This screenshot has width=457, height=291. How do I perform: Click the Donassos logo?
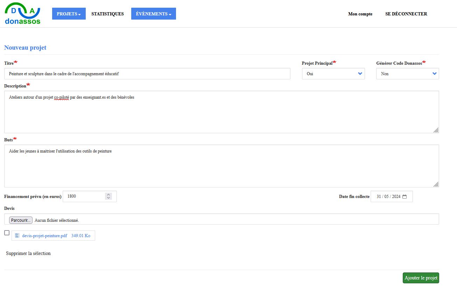[x=23, y=14]
